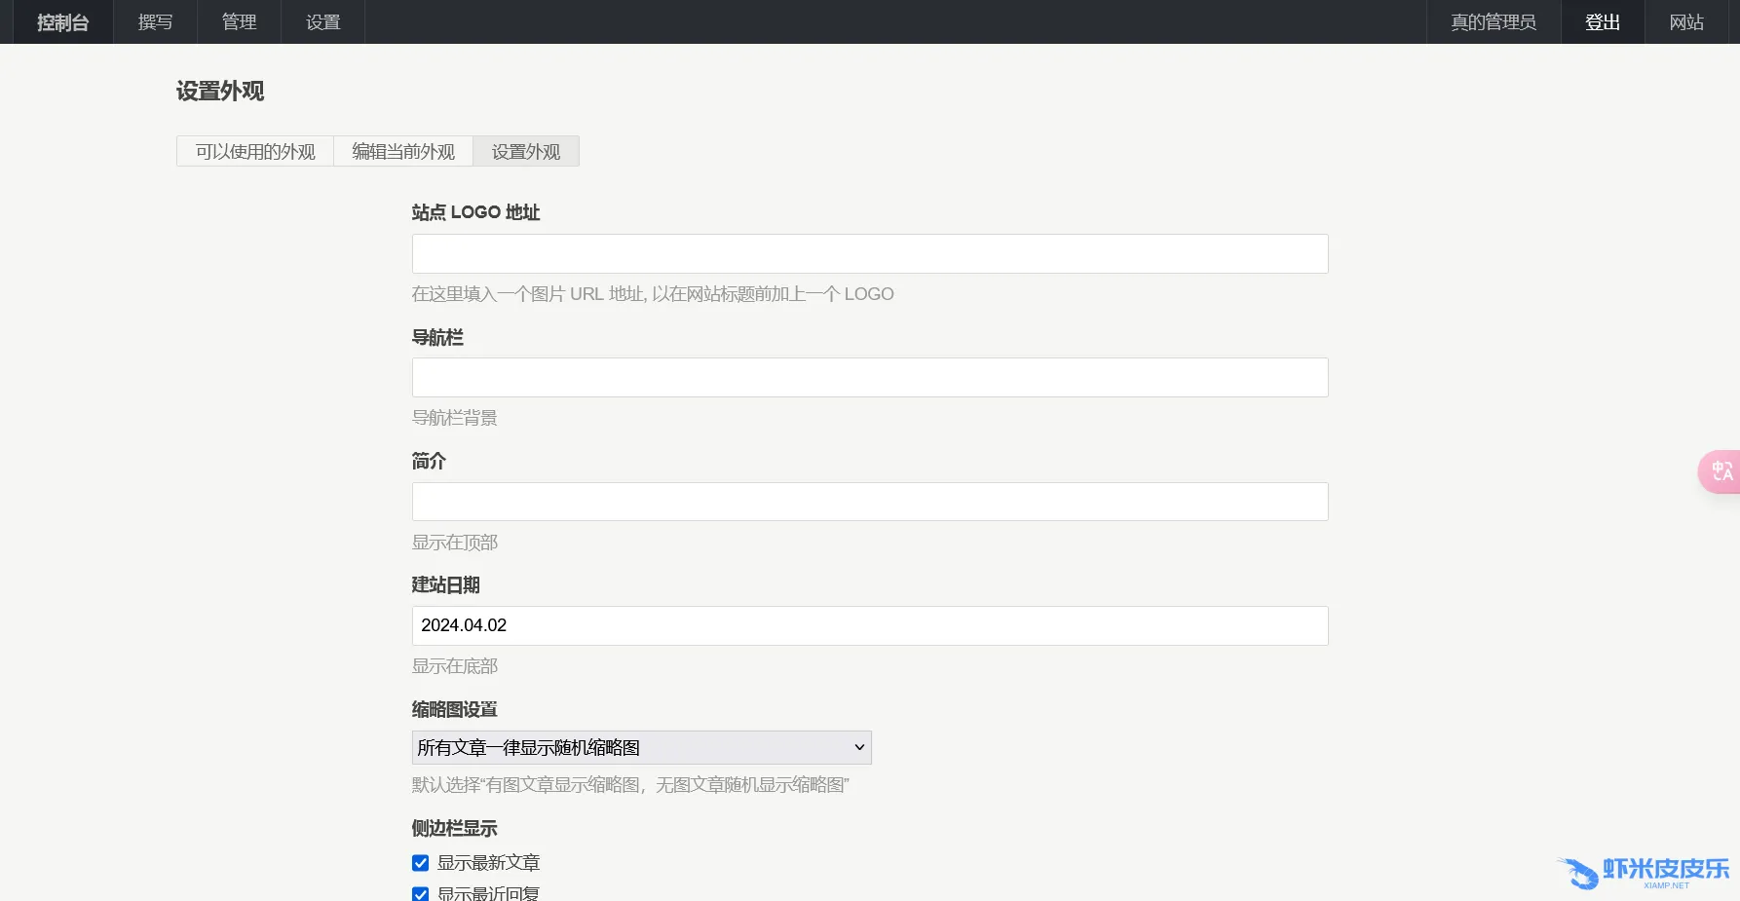Select the 设置外观 tab
Screen dimensions: 1740x901
tap(526, 152)
